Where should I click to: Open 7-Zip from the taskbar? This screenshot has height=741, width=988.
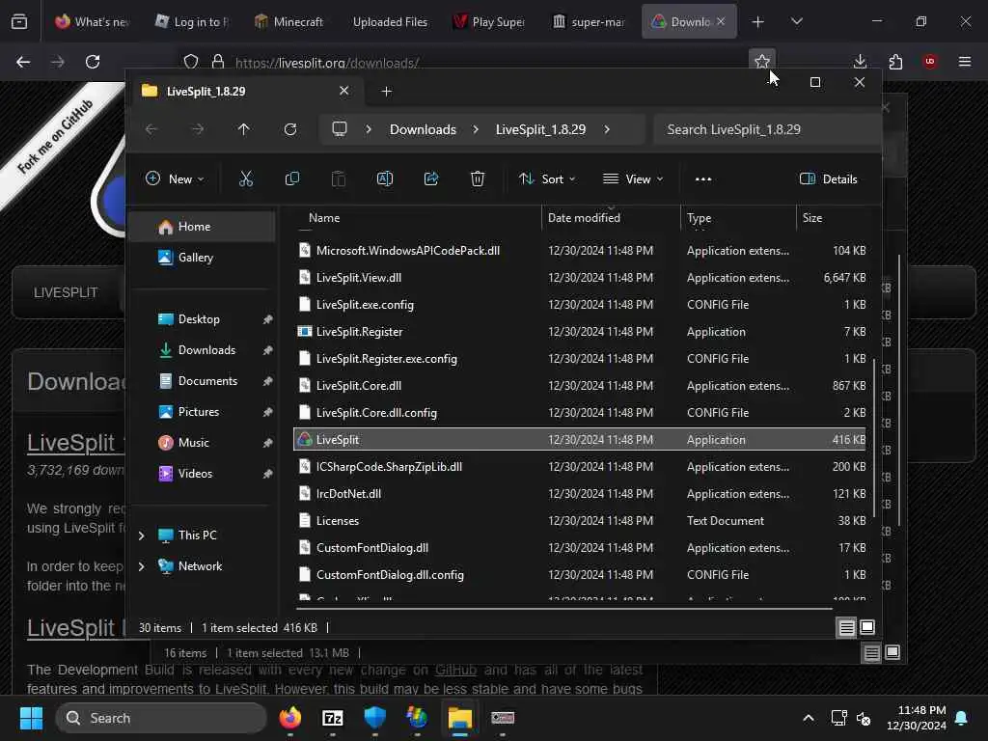click(333, 718)
